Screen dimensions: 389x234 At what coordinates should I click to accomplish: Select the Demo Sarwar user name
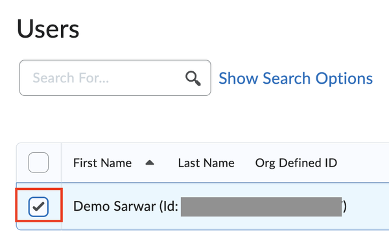[115, 206]
